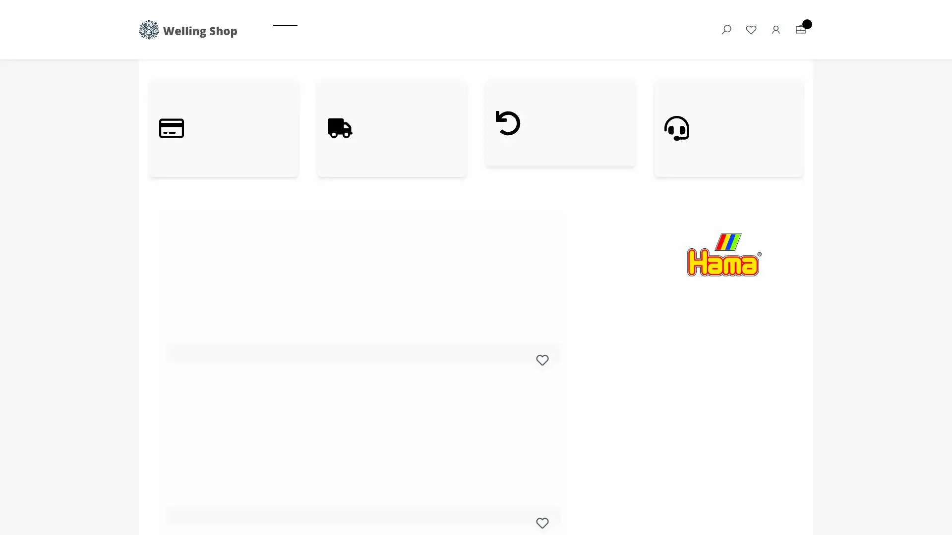Viewport: 952px width, 535px height.
Task: Click the delivery truck icon
Action: click(x=340, y=128)
